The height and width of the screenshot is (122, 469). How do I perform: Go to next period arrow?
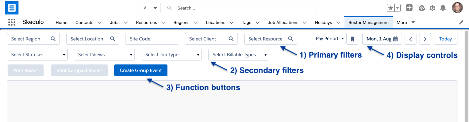[x=425, y=39]
